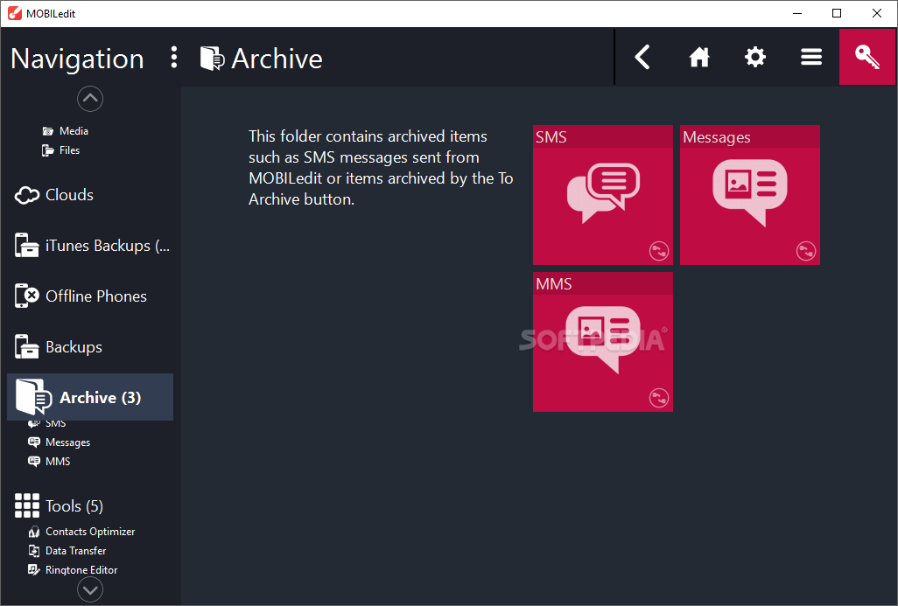
Task: Click the MMS bubble icon in sidebar
Action: point(34,461)
